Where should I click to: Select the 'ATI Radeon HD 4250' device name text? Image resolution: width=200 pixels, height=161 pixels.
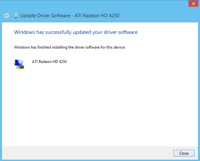point(49,62)
